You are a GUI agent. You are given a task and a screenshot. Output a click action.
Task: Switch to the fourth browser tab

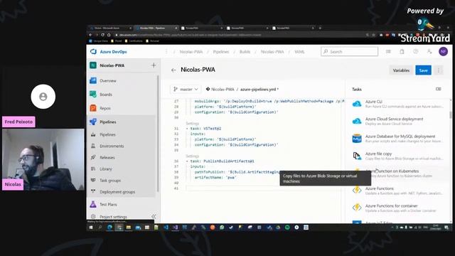click(x=247, y=28)
